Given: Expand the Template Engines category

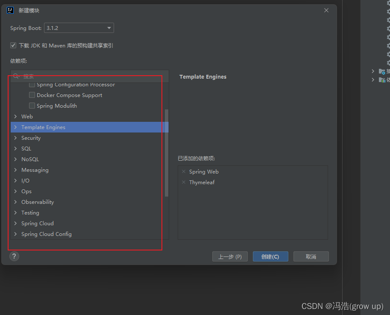Looking at the screenshot, I should click(x=15, y=127).
